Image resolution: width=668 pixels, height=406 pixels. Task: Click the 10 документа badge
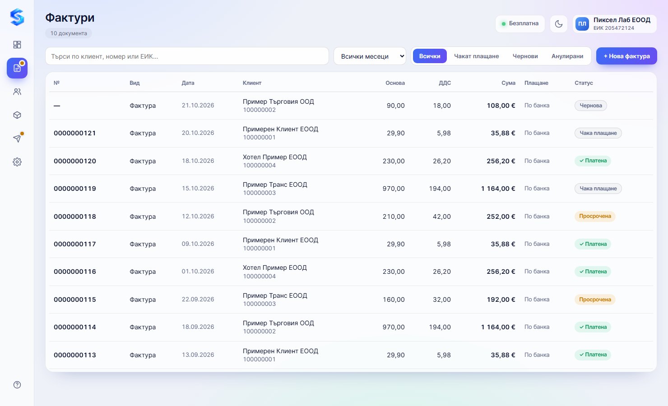click(69, 33)
